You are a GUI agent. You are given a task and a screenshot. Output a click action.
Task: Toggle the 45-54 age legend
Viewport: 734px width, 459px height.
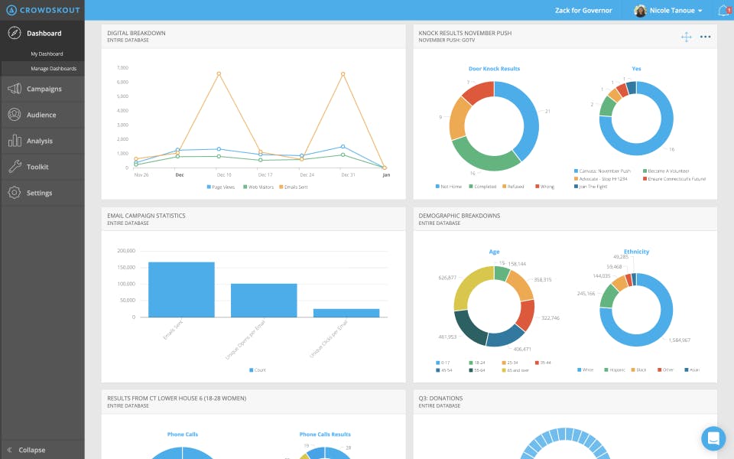pyautogui.click(x=443, y=370)
